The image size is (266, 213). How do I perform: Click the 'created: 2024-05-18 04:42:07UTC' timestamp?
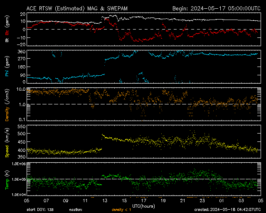227,210
